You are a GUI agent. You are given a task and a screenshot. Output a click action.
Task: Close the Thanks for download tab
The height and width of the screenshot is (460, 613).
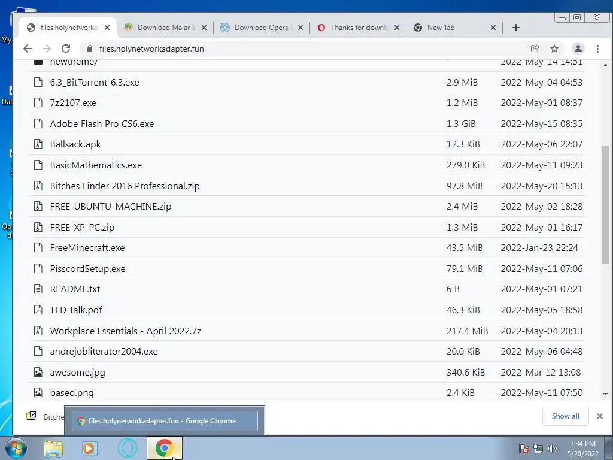[x=397, y=28]
